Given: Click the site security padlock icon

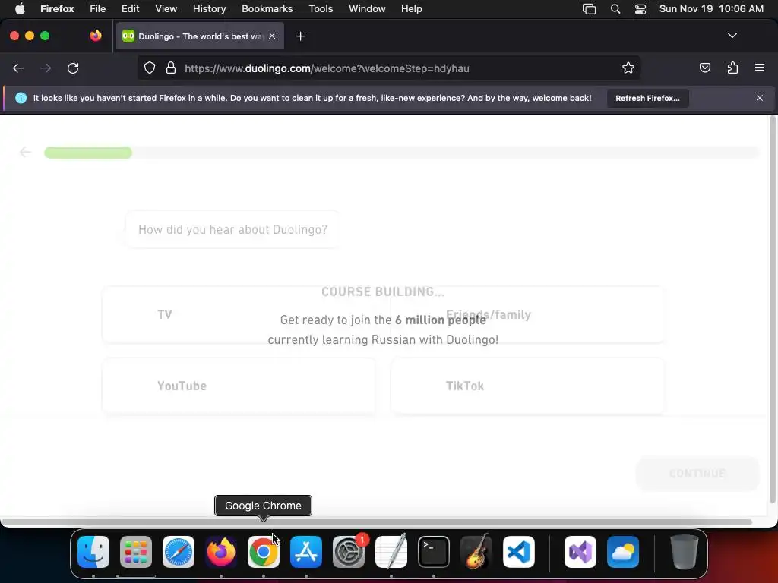Looking at the screenshot, I should [171, 68].
